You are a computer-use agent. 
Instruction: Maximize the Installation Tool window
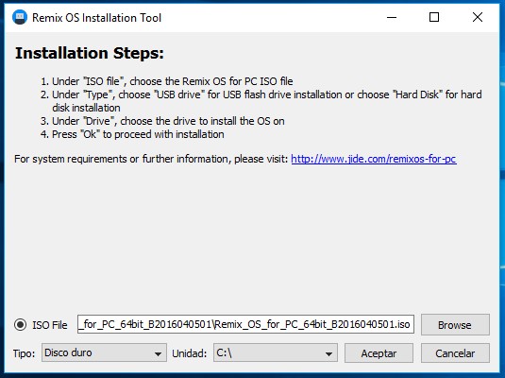tap(434, 17)
